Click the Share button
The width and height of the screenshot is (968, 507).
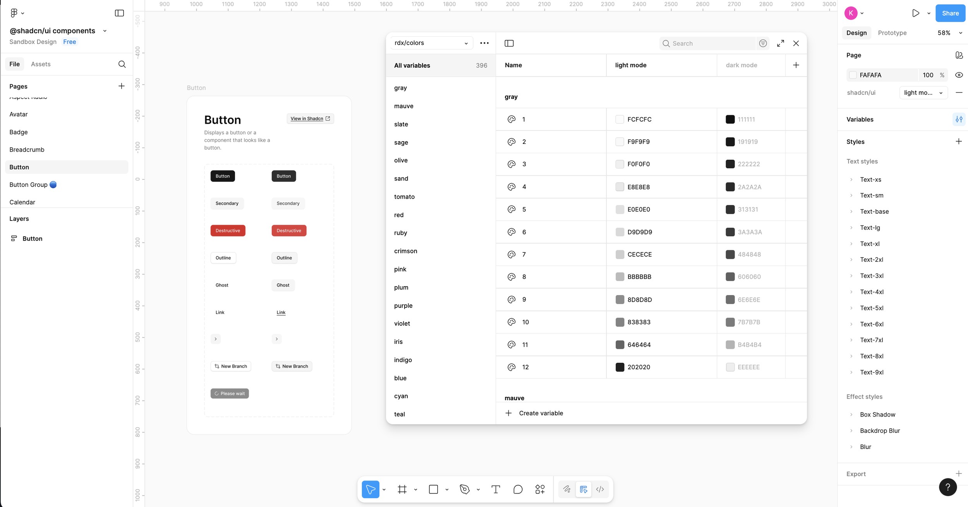(950, 13)
